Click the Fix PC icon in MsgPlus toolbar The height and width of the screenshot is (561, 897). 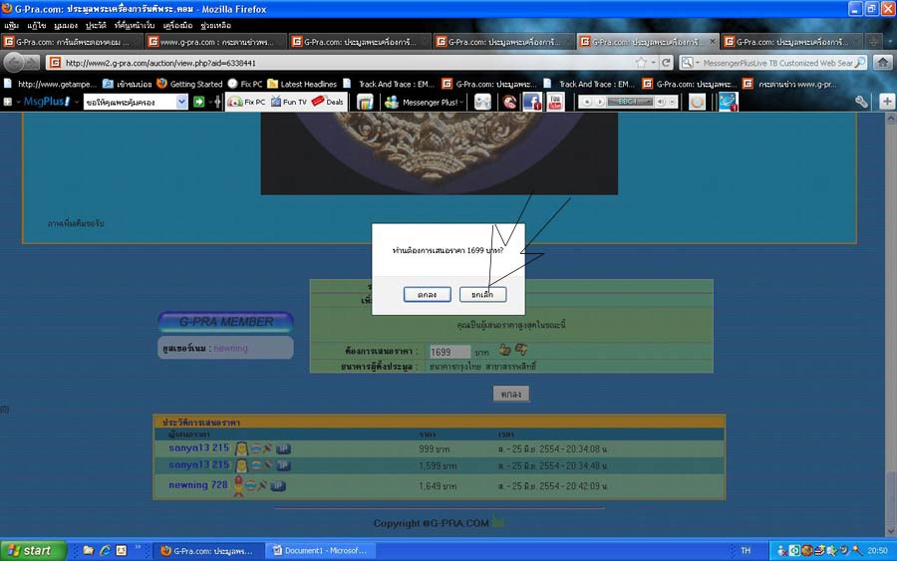tap(247, 102)
